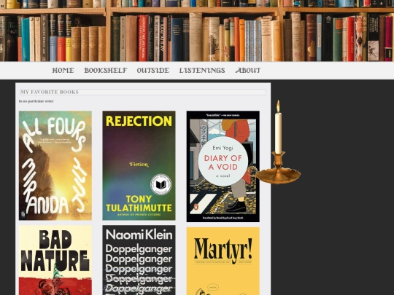Select the Doppelganger book cover
This screenshot has width=394, height=295.
pos(139,260)
